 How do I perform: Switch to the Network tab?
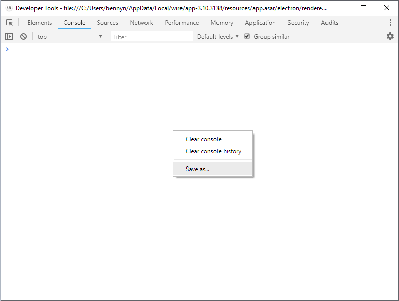coord(141,23)
